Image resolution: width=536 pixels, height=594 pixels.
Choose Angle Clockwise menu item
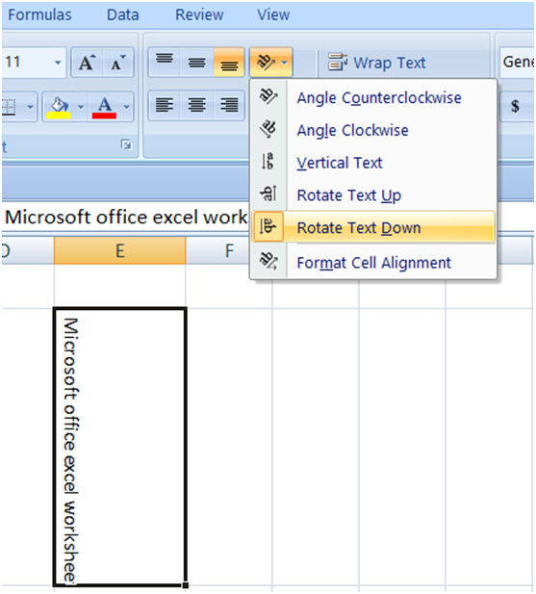[373, 130]
